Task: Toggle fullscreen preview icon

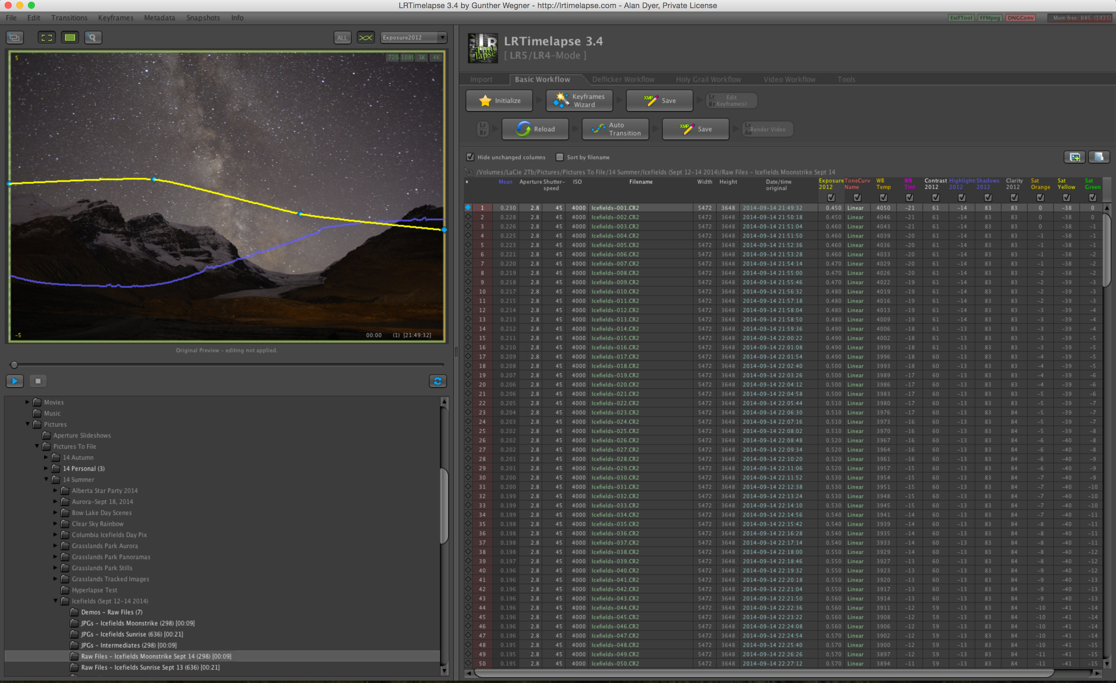Action: [47, 37]
